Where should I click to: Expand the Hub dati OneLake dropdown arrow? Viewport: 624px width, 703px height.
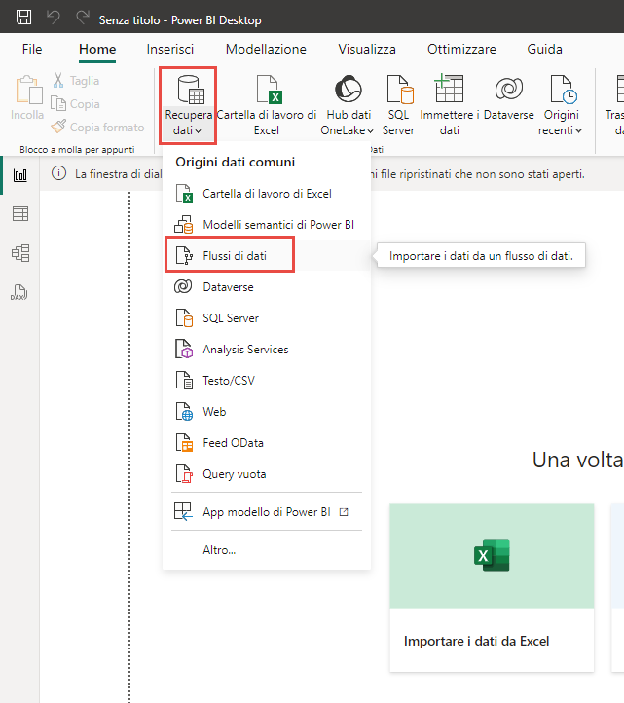click(x=370, y=130)
